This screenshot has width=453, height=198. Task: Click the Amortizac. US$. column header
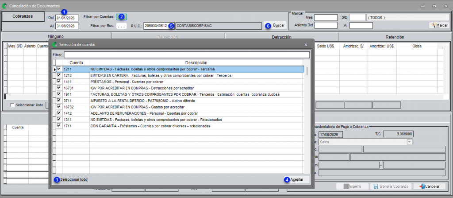382,46
